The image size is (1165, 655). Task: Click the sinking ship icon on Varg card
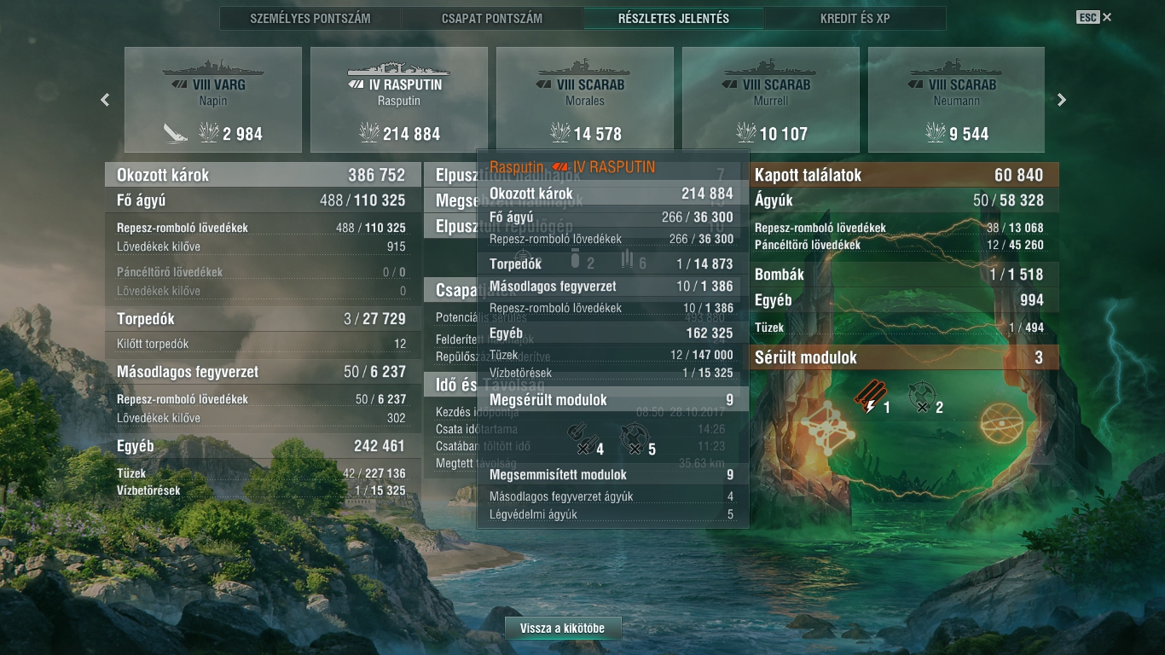coord(177,132)
